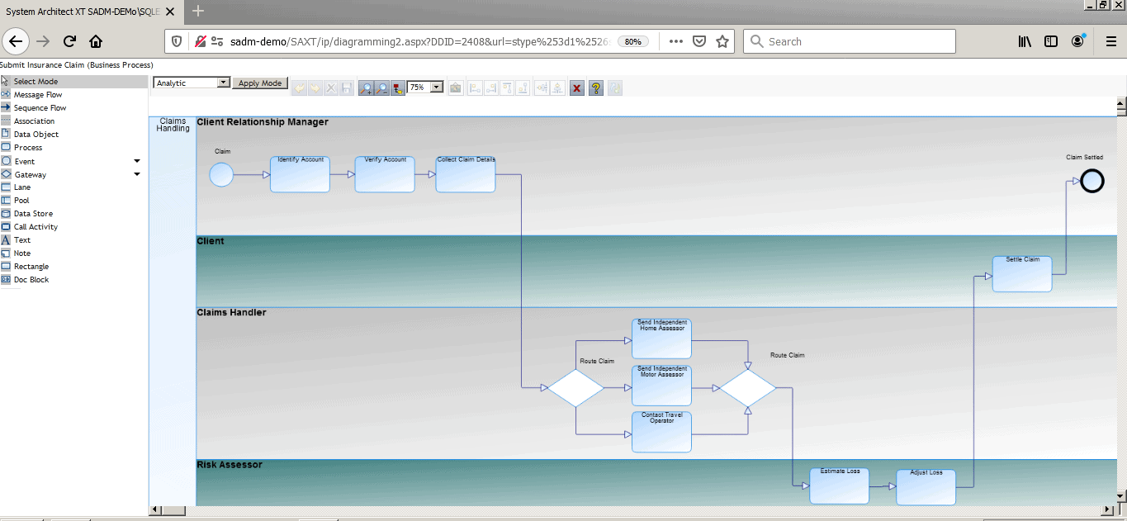This screenshot has height=521, width=1127.
Task: Zoom out of the diagram
Action: (382, 88)
